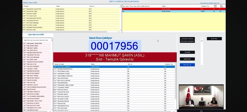The width and height of the screenshot is (247, 112).
Task: Click the drawn number 00017956 display
Action: (115, 46)
